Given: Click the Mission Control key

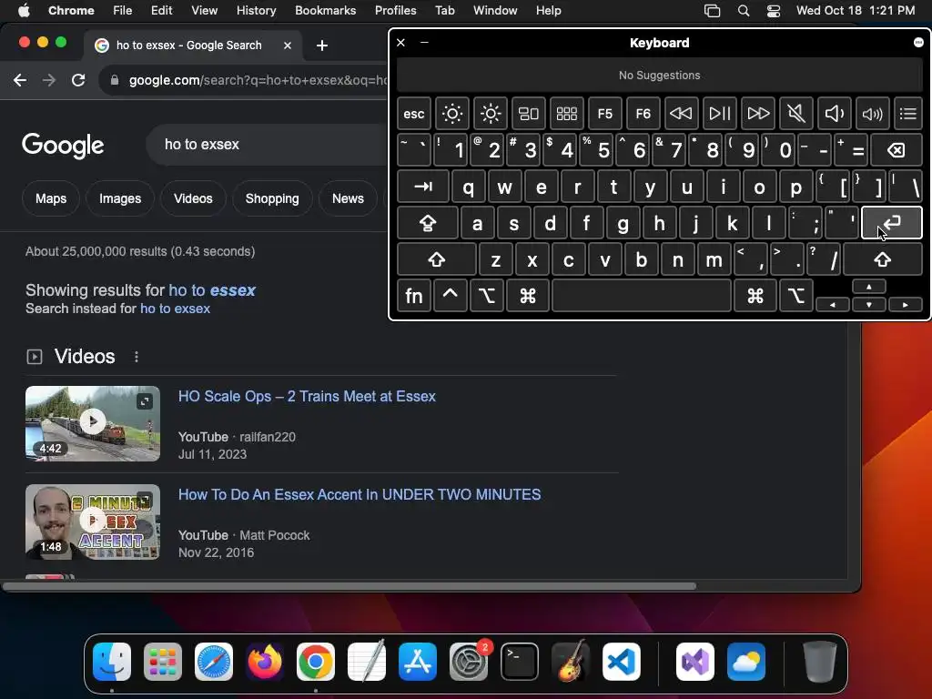Looking at the screenshot, I should (x=529, y=114).
